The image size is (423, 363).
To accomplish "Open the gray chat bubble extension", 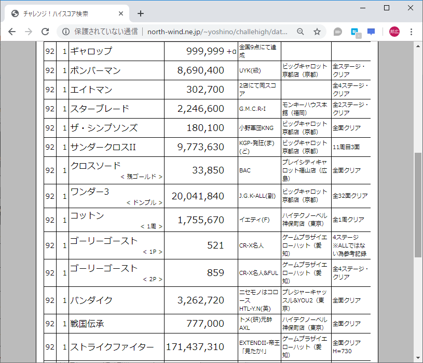I will tap(337, 32).
